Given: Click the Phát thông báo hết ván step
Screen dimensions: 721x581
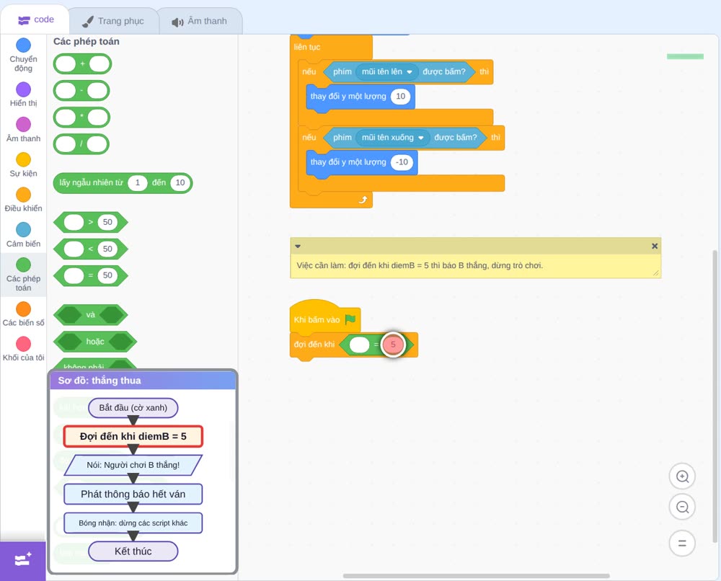Looking at the screenshot, I should (133, 494).
